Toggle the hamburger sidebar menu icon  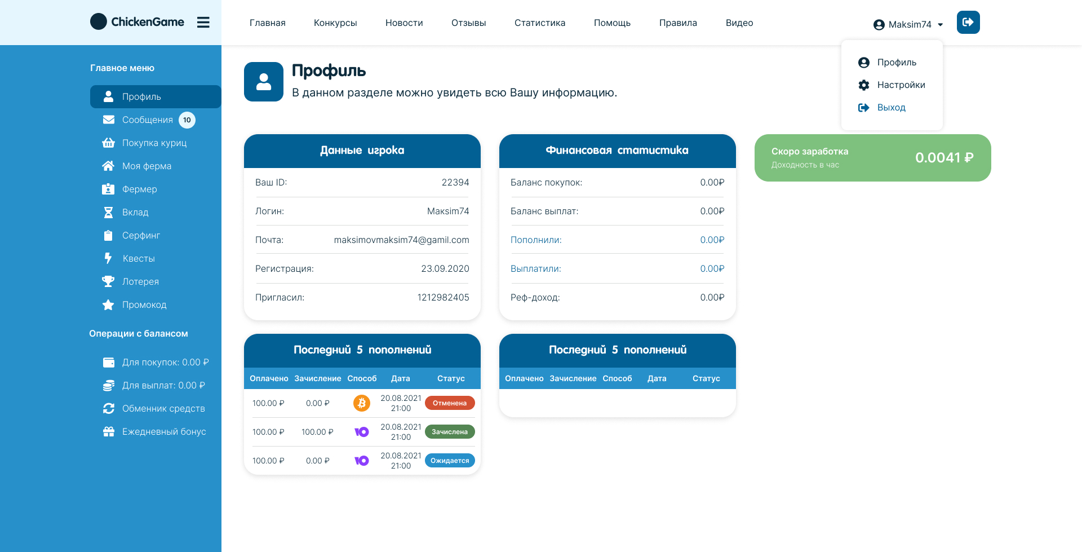pos(203,22)
